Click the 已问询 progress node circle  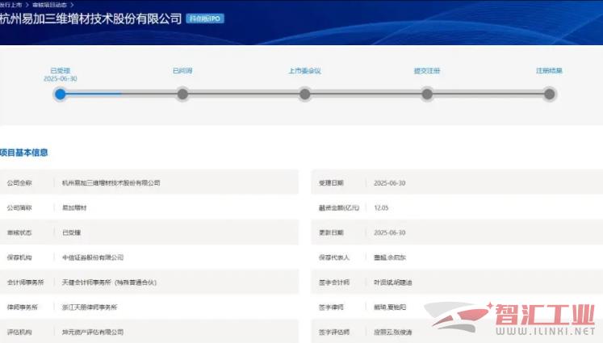(182, 94)
